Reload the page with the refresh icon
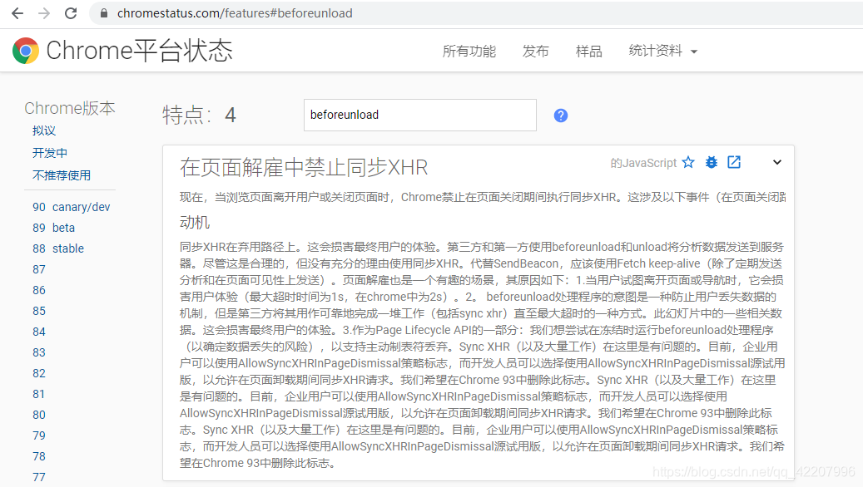The height and width of the screenshot is (487, 863). click(x=70, y=12)
